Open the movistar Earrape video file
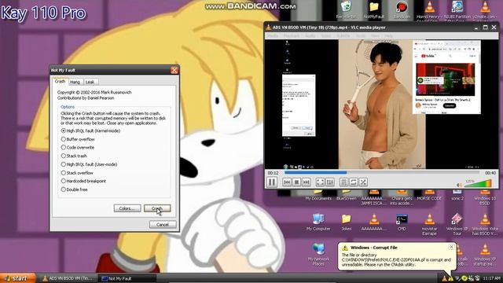The image size is (503, 283). 430,225
